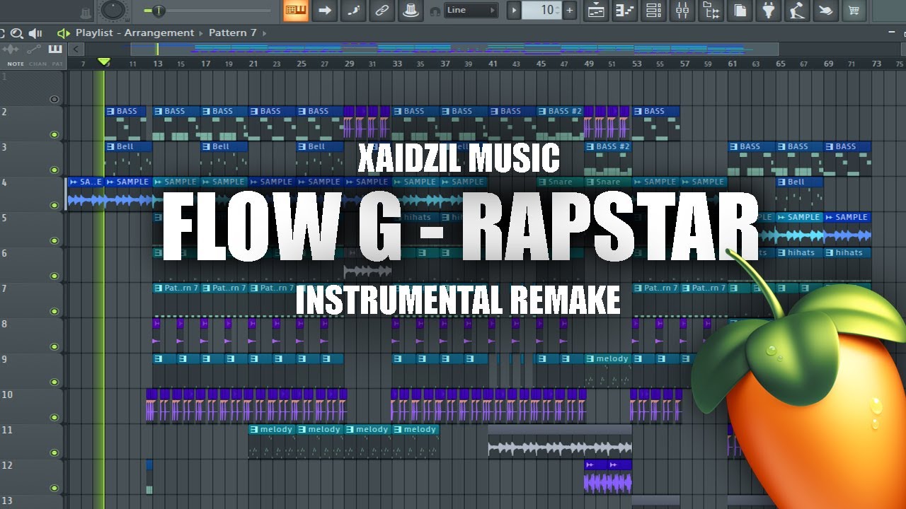
Task: Mute track 9 green light
Action: pos(55,382)
